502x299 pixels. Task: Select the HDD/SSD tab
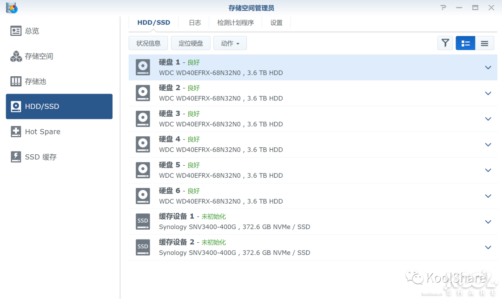pos(154,23)
